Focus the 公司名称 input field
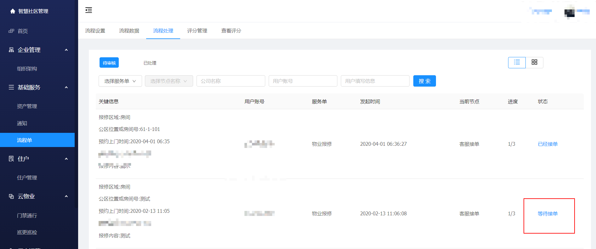Screen dimensions: 596x249 click(231, 81)
